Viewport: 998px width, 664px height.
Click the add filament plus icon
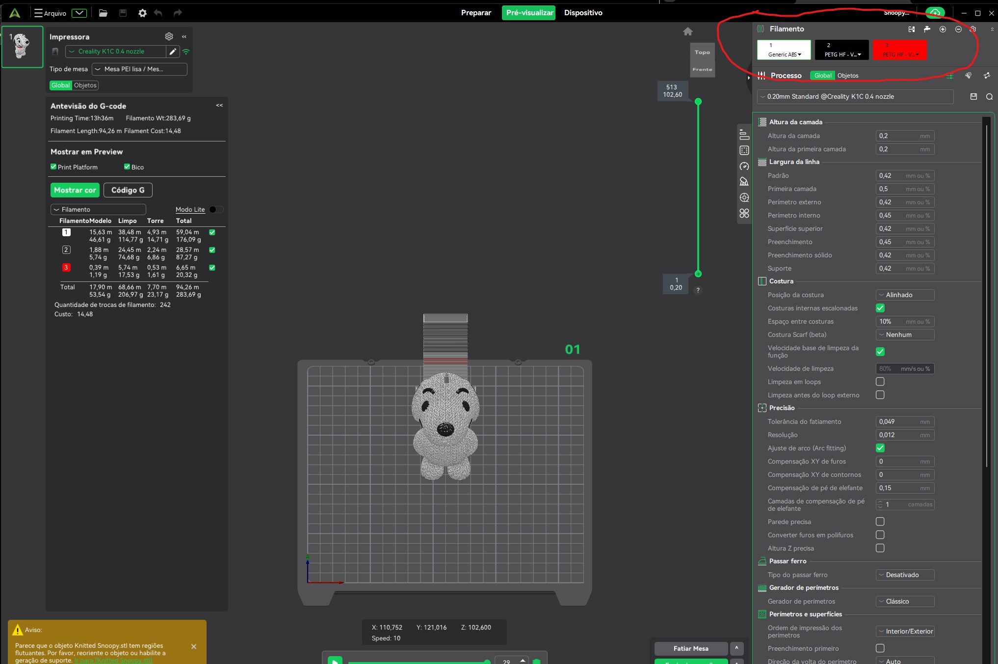coord(943,29)
